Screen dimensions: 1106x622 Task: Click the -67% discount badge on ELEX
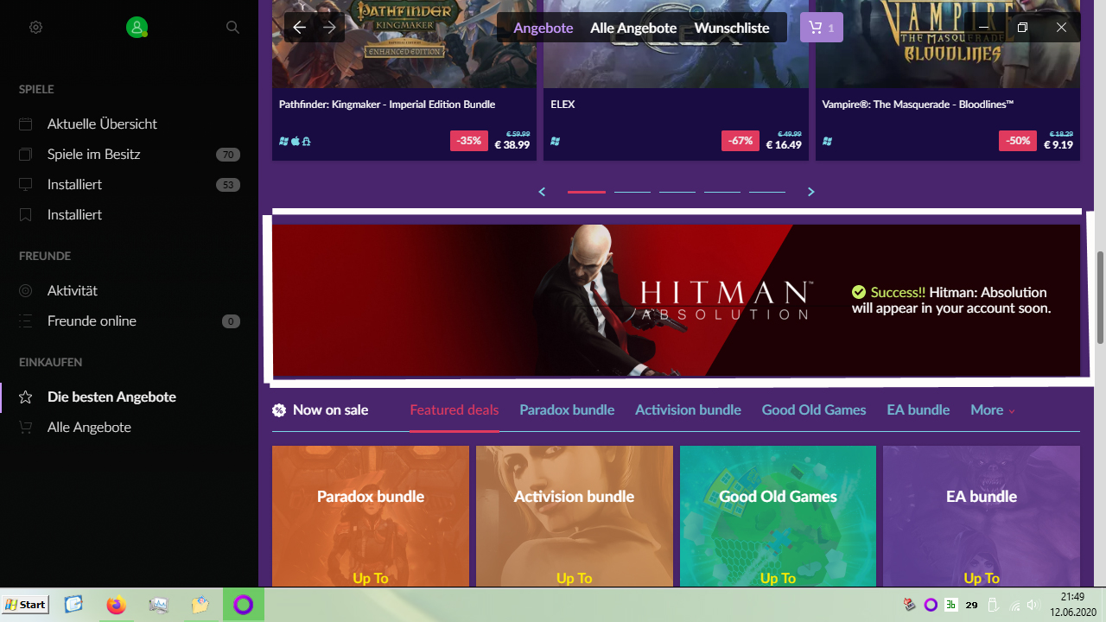(741, 141)
